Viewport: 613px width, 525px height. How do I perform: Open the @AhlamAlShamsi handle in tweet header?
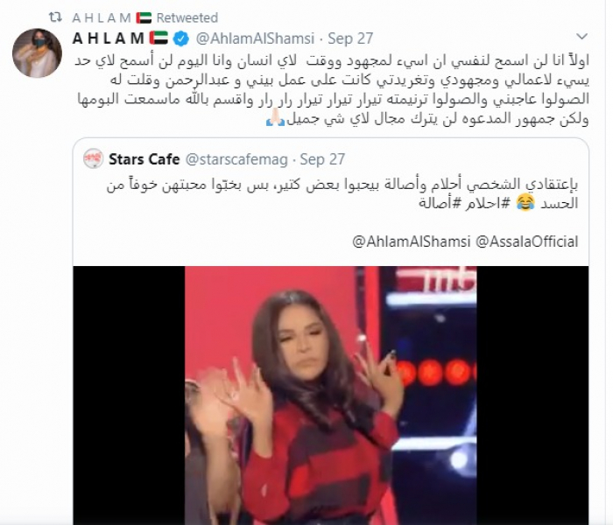[x=255, y=38]
